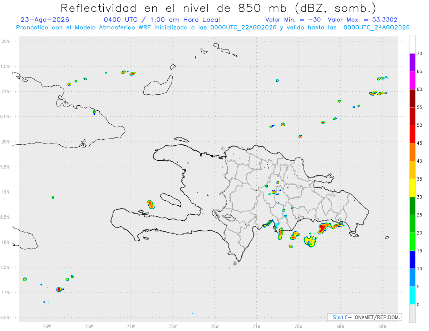Image resolution: width=429 pixels, height=331 pixels.
Task: Select the '72W' longitude label
Action: tap(214, 326)
